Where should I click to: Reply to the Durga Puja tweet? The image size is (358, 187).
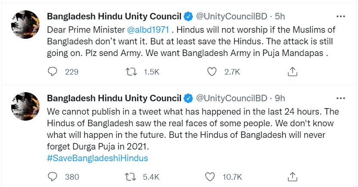52,177
